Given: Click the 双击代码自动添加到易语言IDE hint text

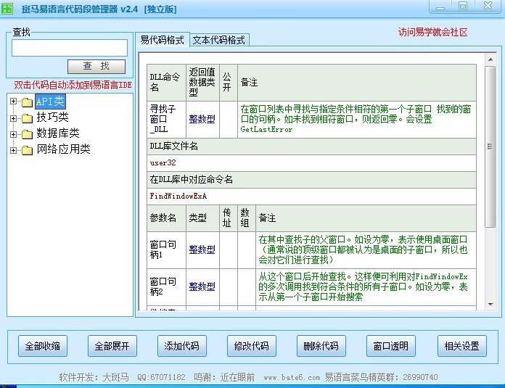Looking at the screenshot, I should point(73,85).
